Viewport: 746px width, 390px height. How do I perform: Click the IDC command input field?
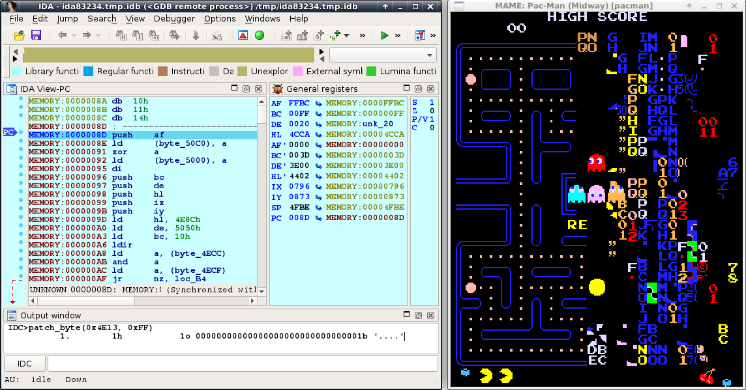tap(241, 363)
